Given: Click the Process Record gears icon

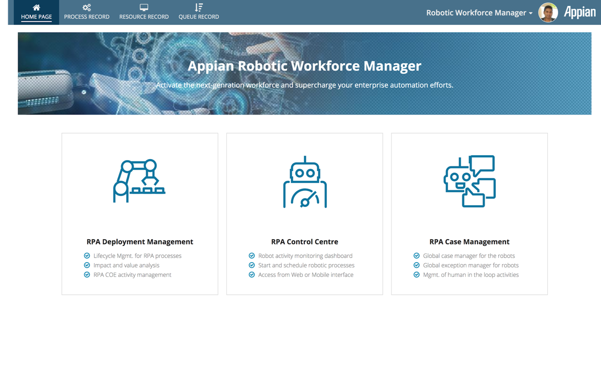Looking at the screenshot, I should (x=87, y=7).
